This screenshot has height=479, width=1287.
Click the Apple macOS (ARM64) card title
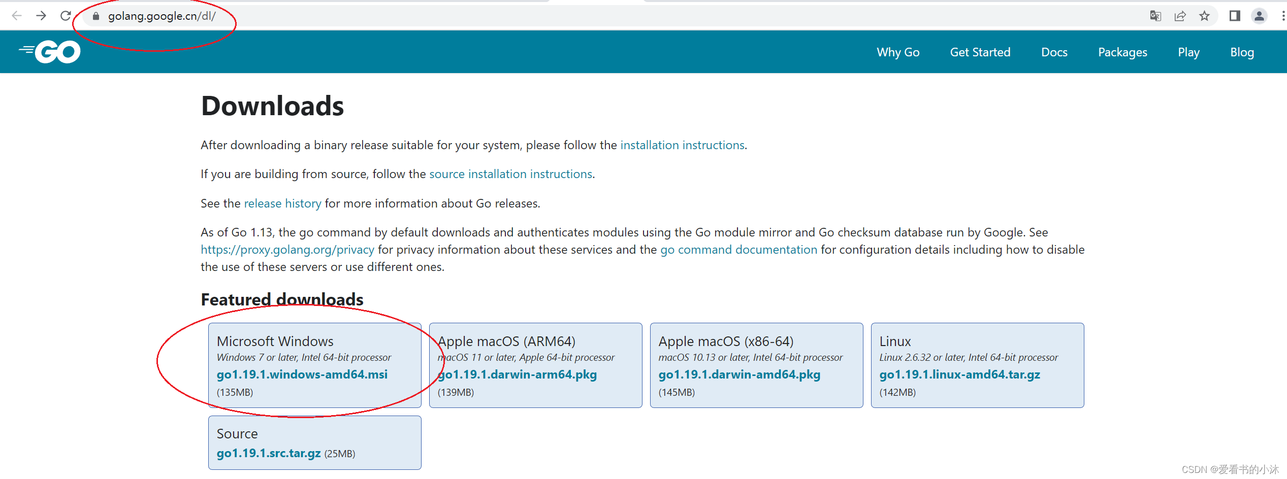click(x=506, y=341)
